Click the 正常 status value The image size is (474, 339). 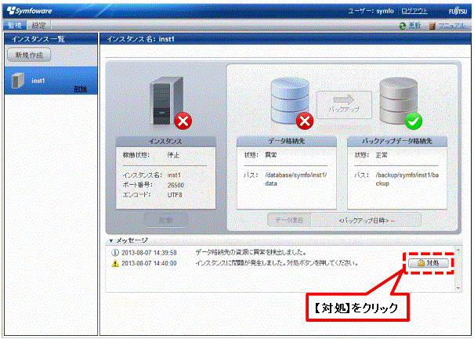[382, 155]
